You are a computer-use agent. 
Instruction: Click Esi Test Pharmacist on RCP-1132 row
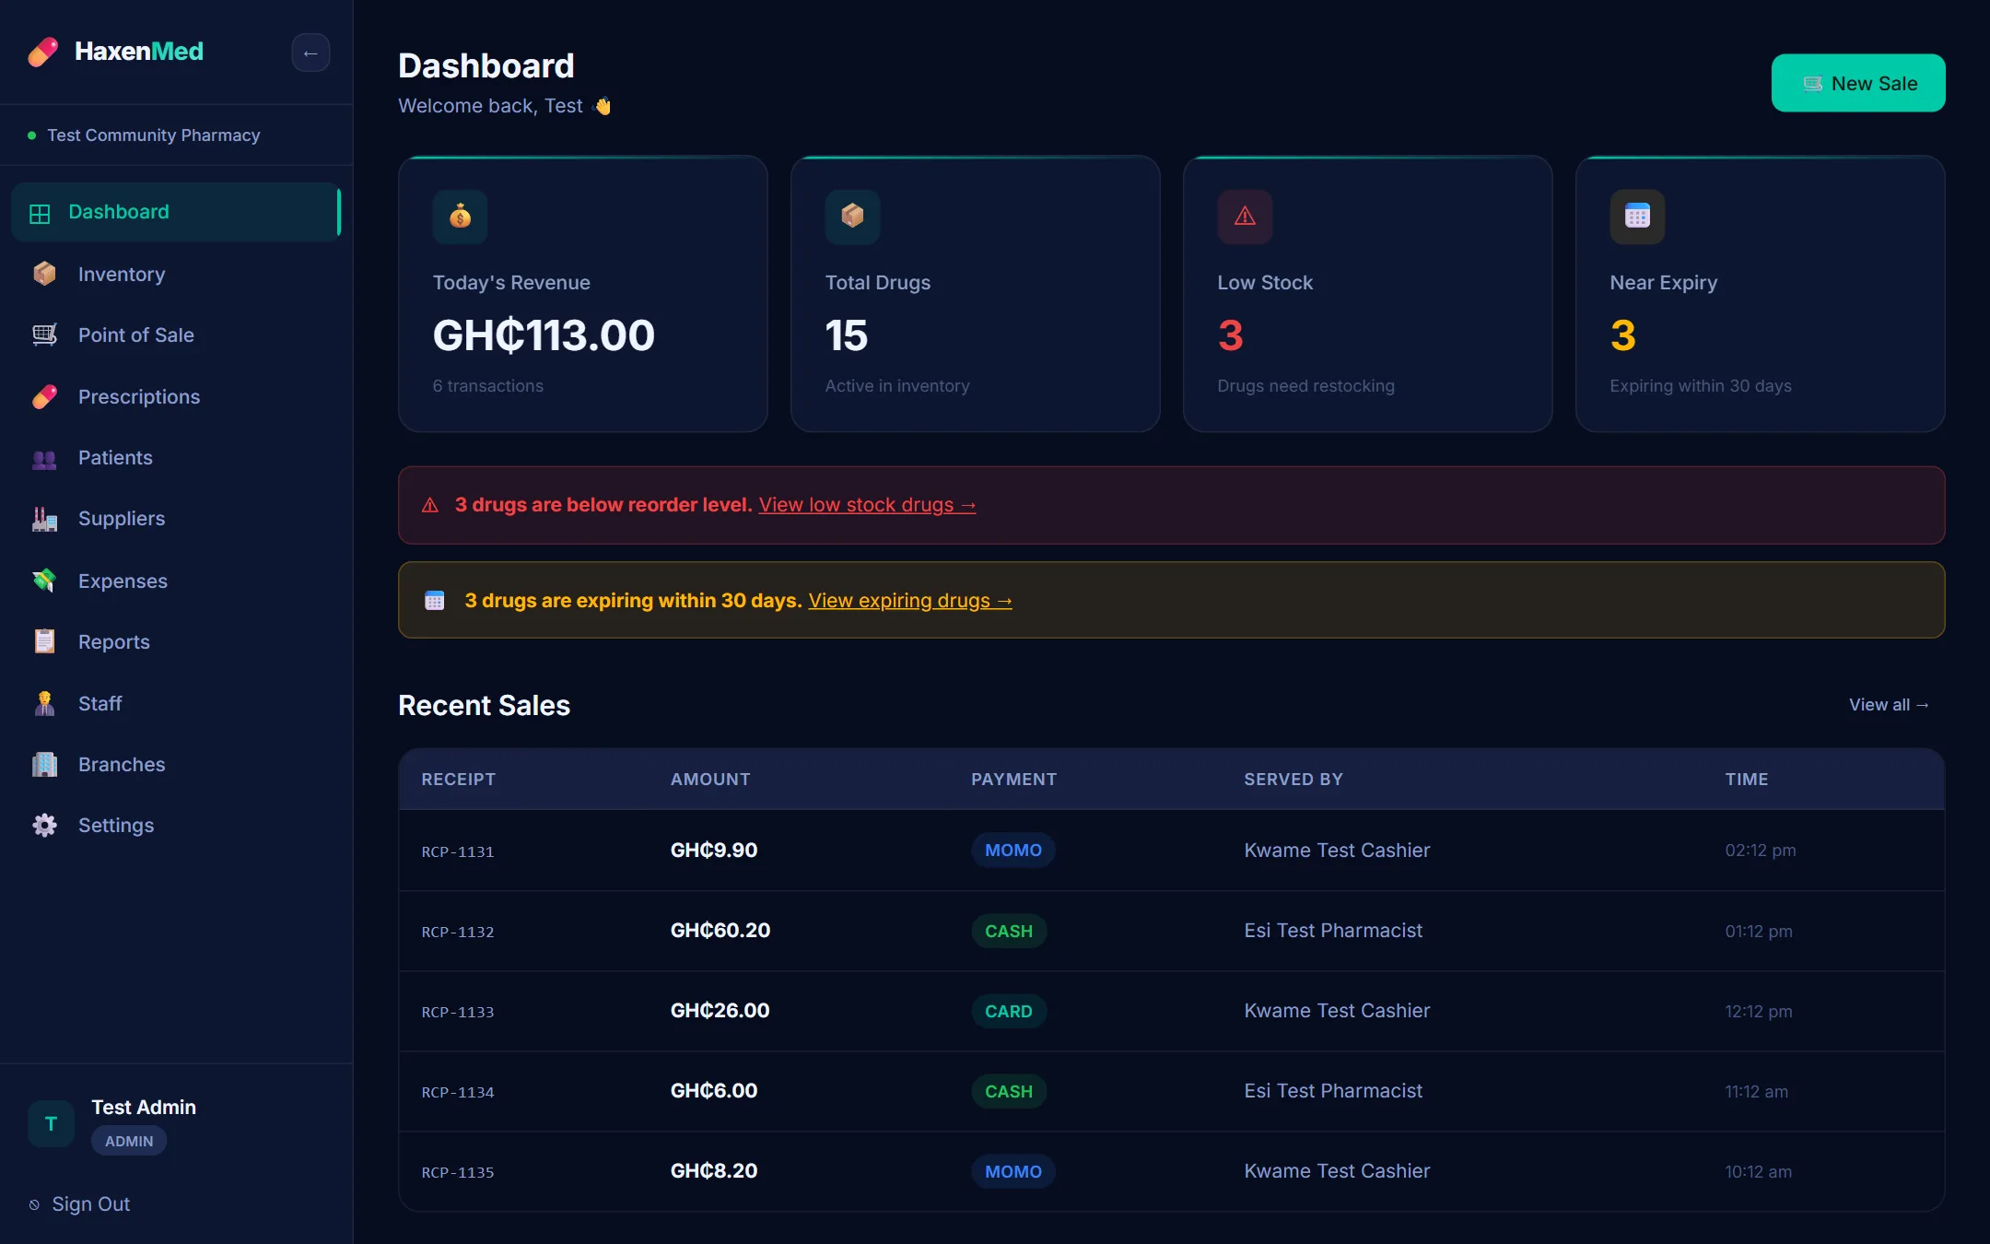click(x=1333, y=931)
